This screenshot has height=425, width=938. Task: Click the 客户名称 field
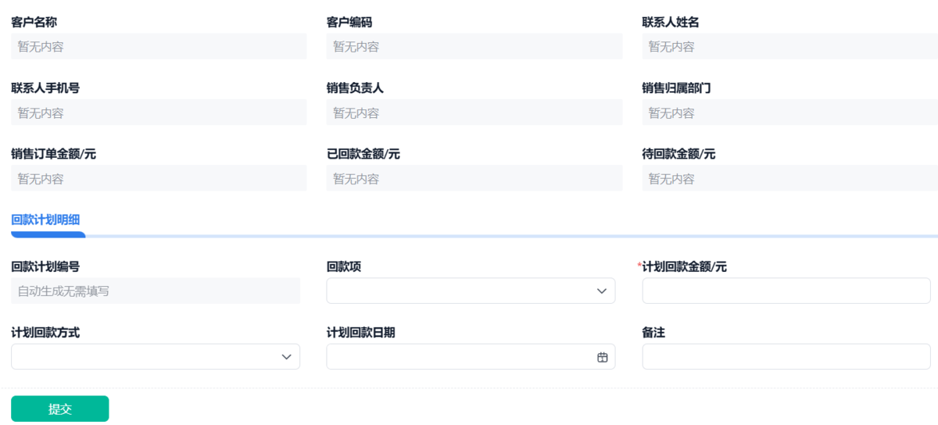click(159, 47)
